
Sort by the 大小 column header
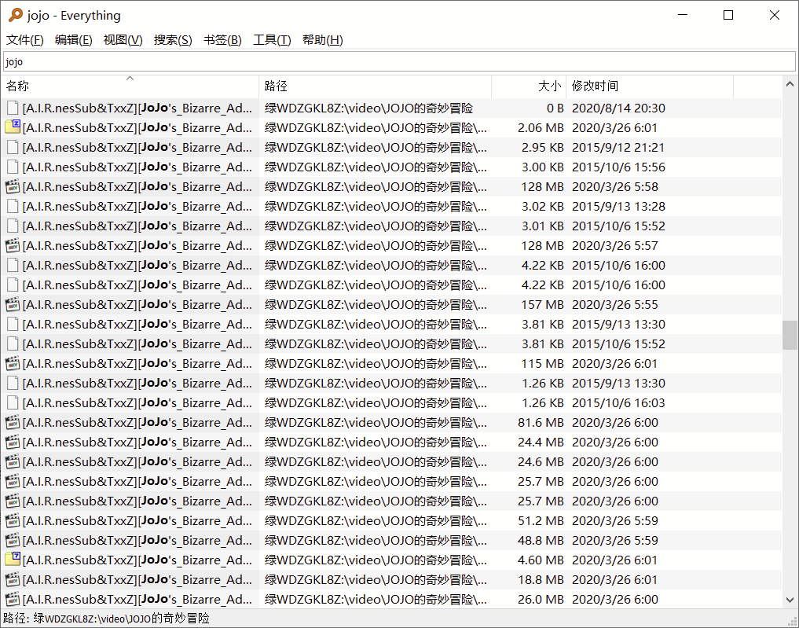pyautogui.click(x=529, y=86)
